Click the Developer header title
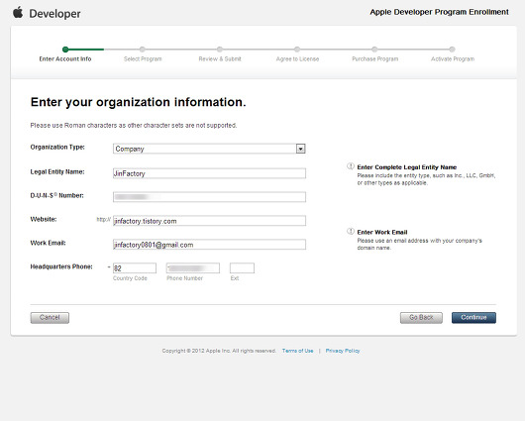525x421 pixels. (x=54, y=14)
